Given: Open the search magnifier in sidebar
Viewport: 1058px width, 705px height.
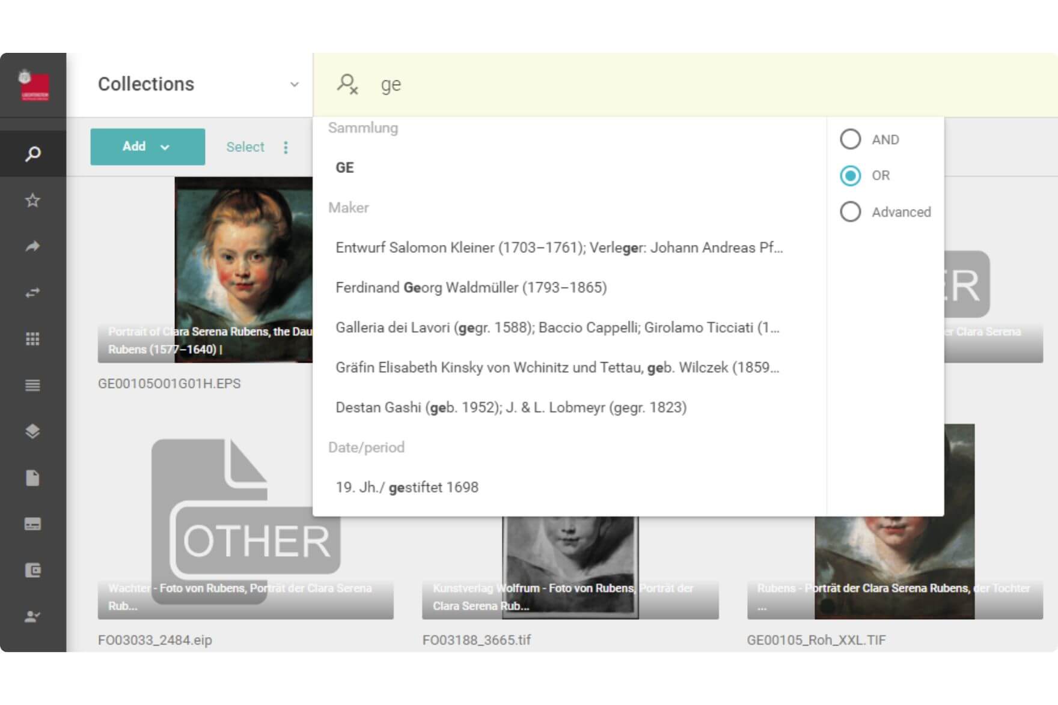Looking at the screenshot, I should pyautogui.click(x=33, y=154).
